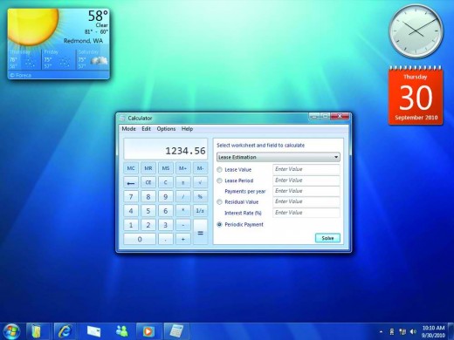Open the Mode menu

coord(128,129)
